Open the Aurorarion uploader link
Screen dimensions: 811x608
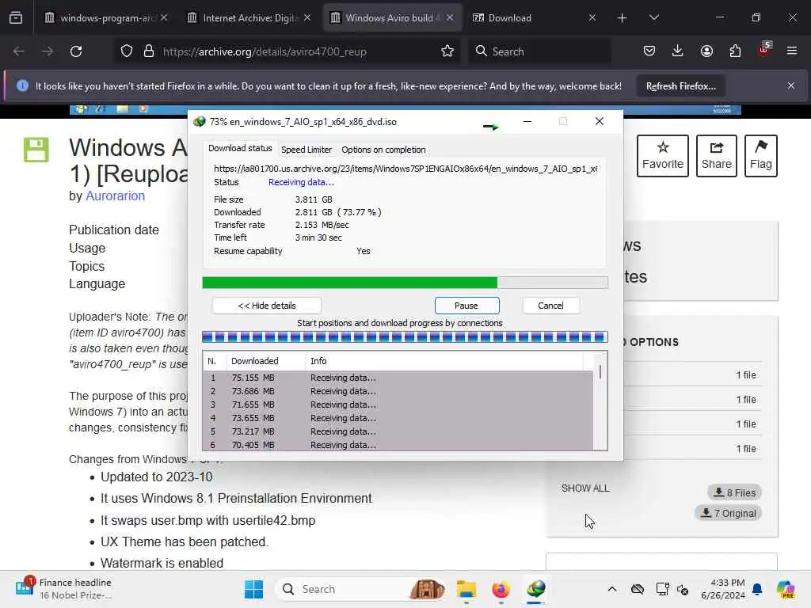pos(116,196)
